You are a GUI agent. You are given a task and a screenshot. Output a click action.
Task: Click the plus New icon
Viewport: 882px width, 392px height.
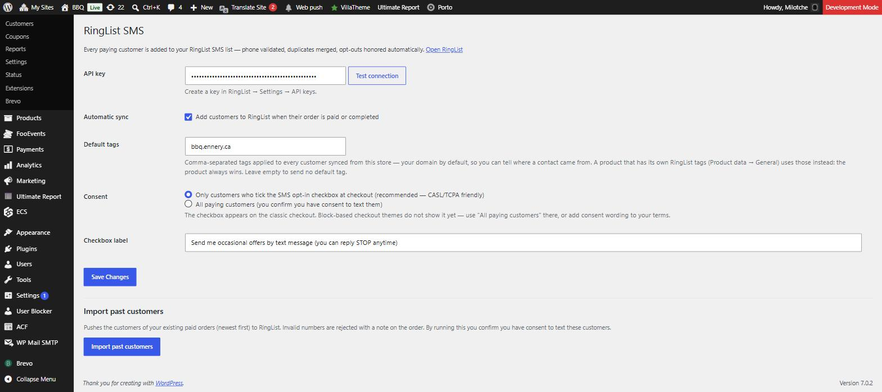click(x=193, y=7)
